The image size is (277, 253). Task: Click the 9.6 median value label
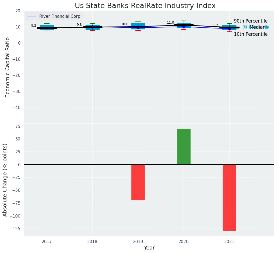(x=216, y=25)
